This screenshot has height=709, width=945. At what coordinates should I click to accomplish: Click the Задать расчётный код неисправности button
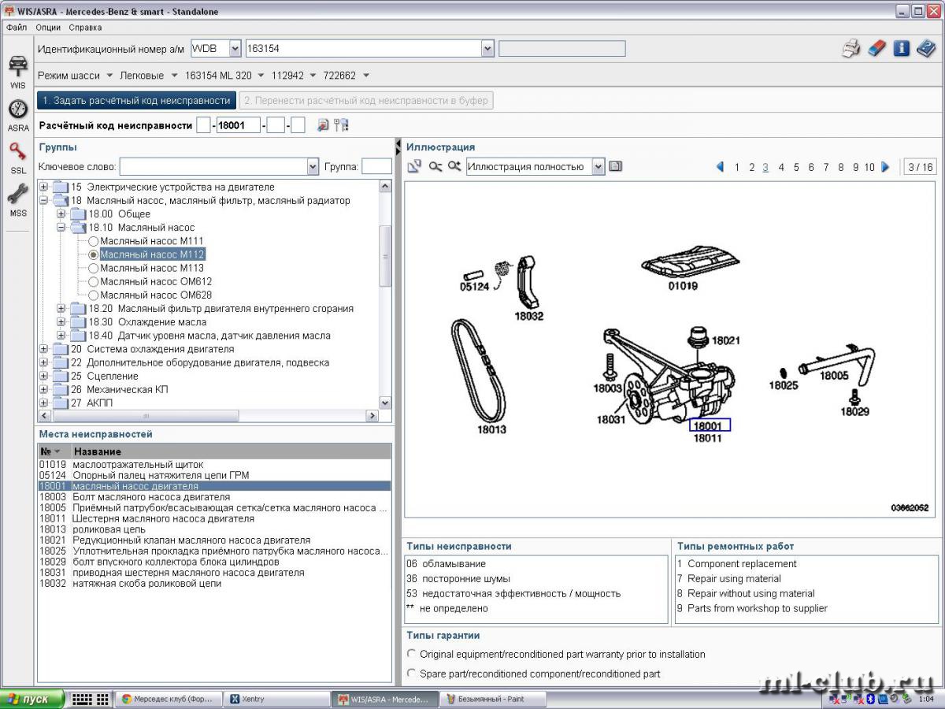coord(136,101)
